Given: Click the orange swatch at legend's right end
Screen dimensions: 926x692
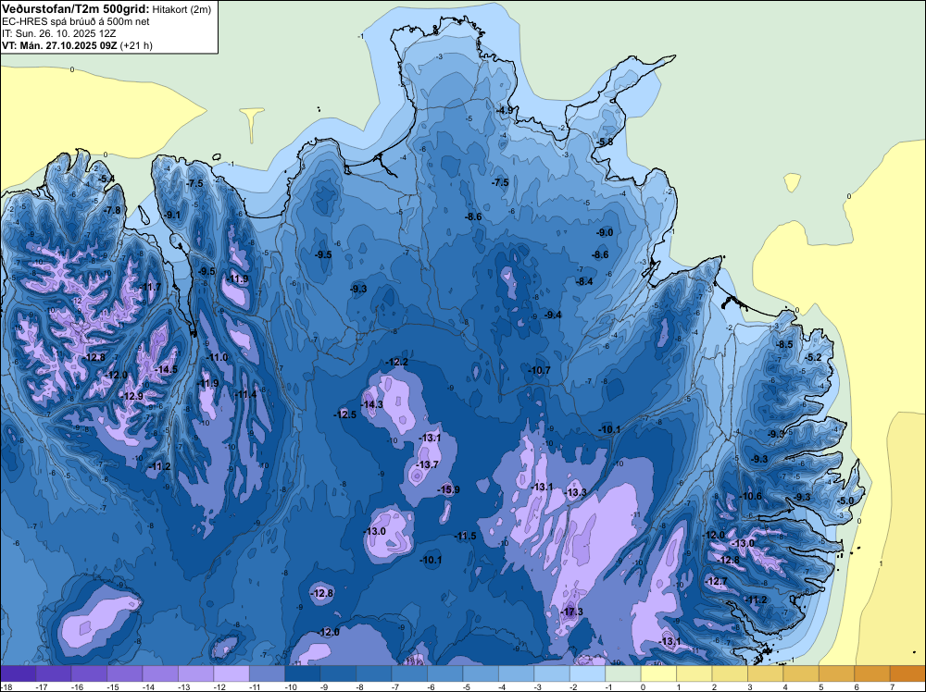Looking at the screenshot, I should (907, 673).
